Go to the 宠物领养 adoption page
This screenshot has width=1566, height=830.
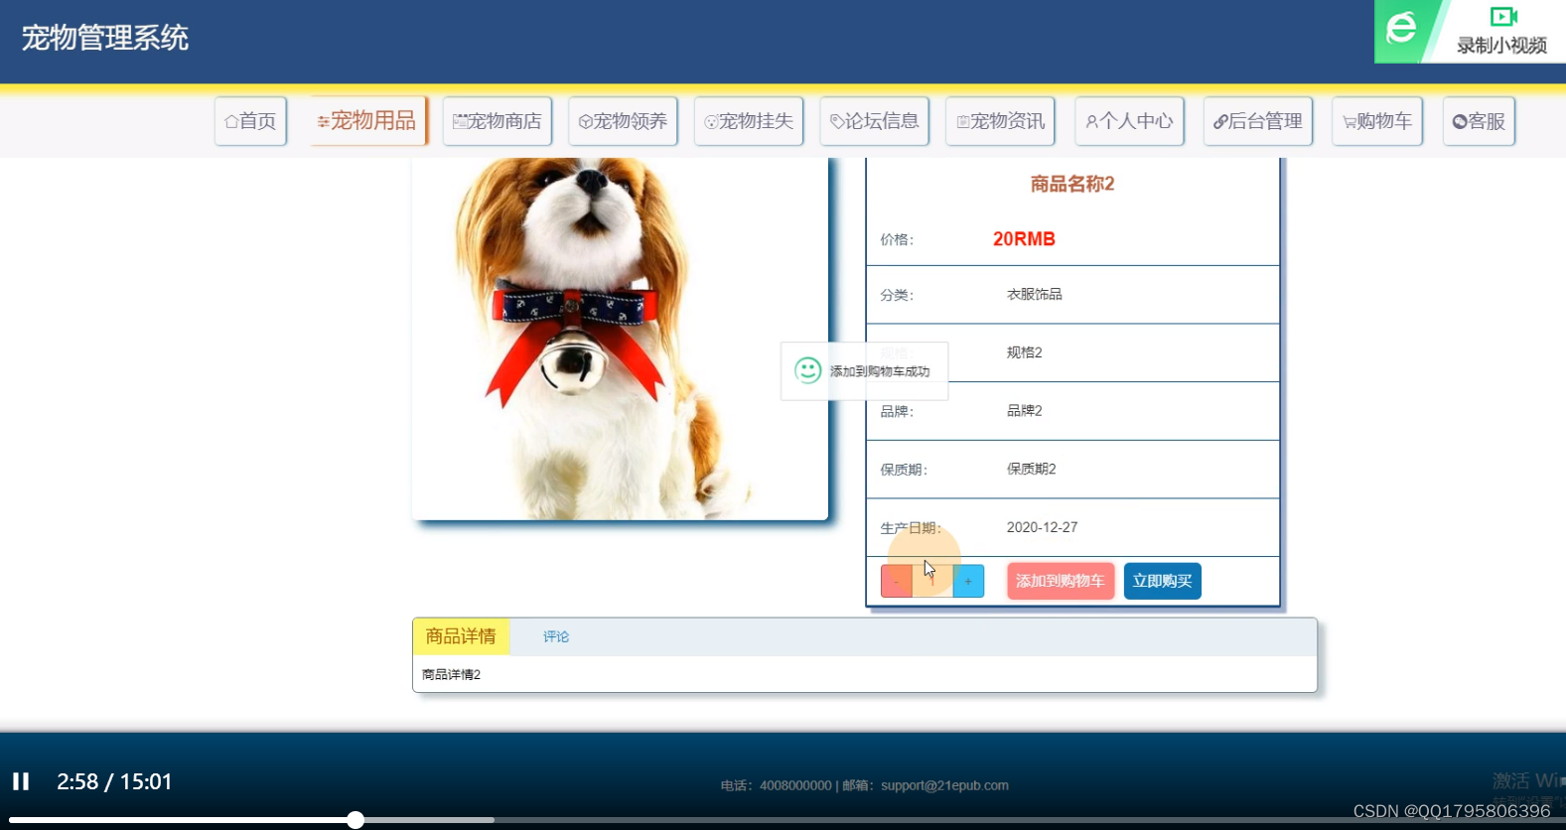point(624,121)
